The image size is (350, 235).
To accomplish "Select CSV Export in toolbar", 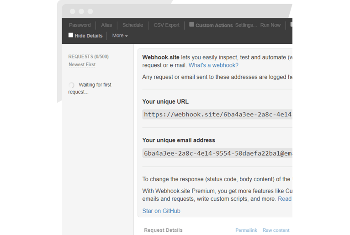I will (166, 25).
